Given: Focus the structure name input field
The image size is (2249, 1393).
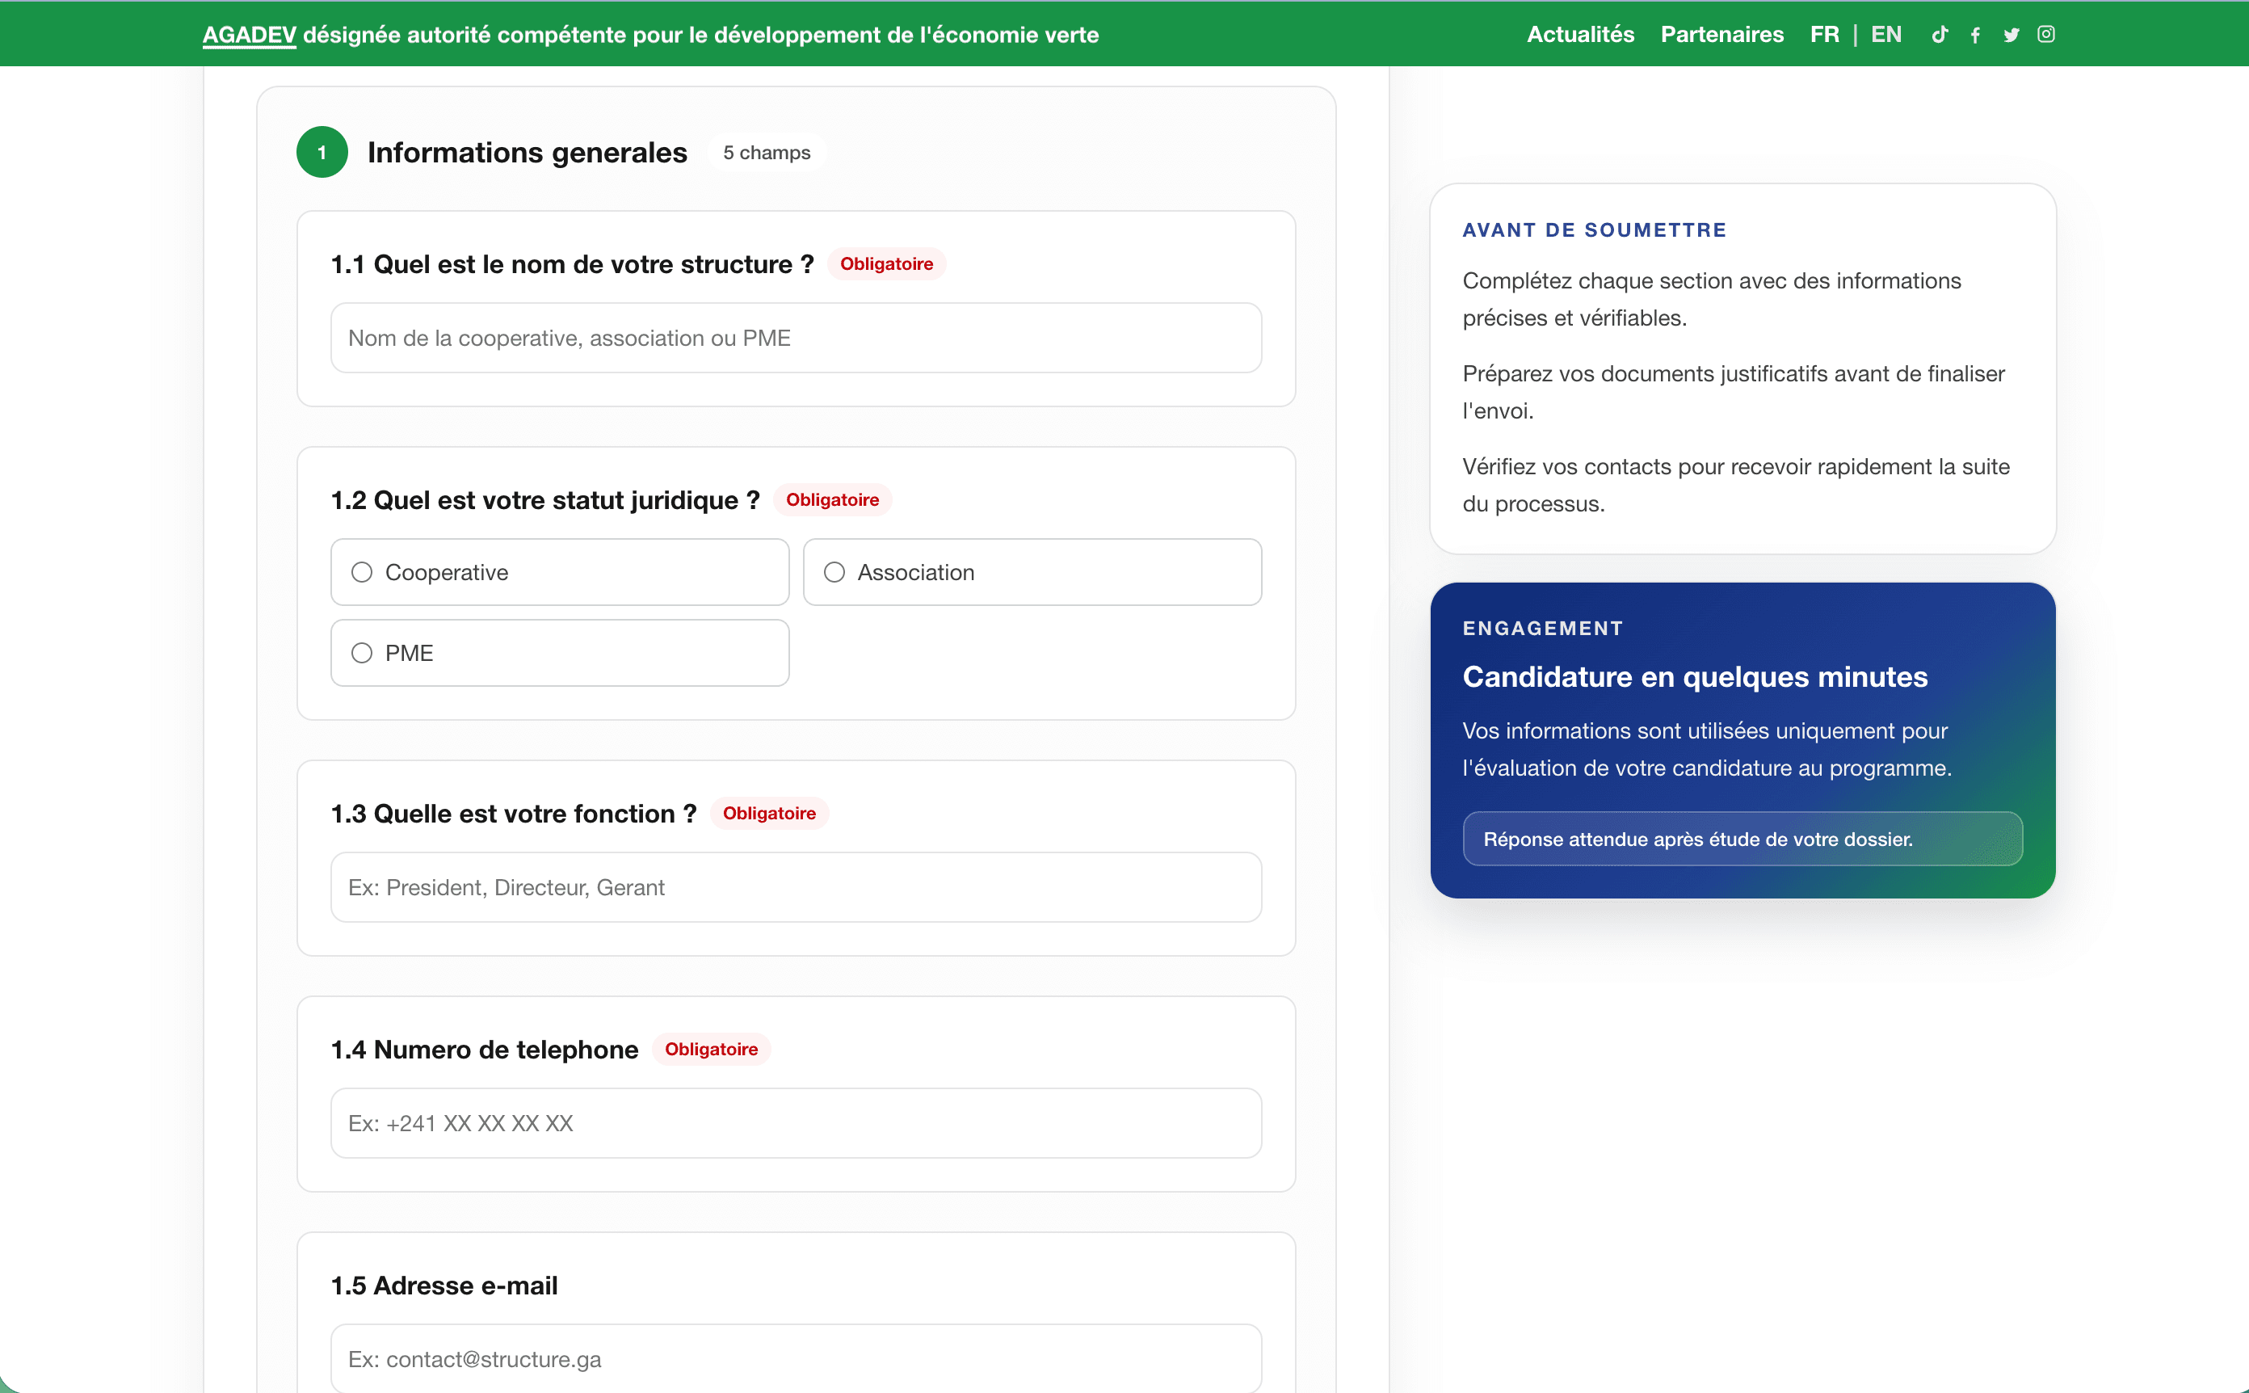Looking at the screenshot, I should click(x=797, y=338).
